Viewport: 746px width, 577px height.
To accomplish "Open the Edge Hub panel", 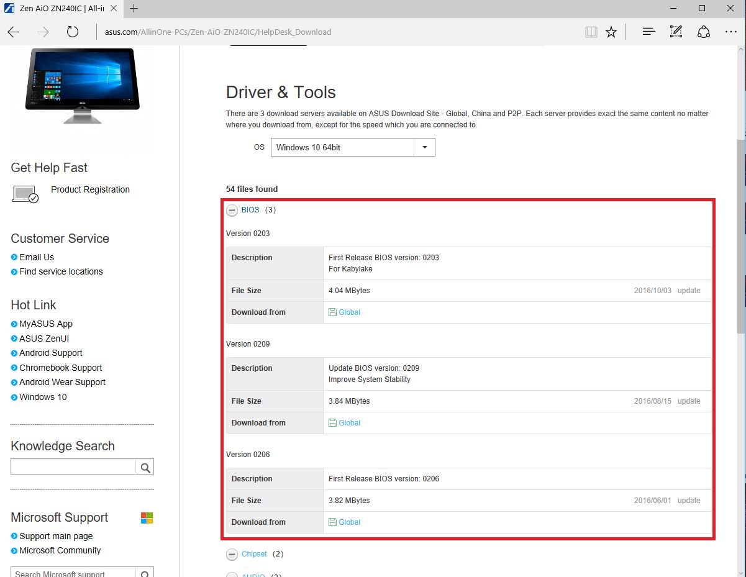I will tap(649, 32).
